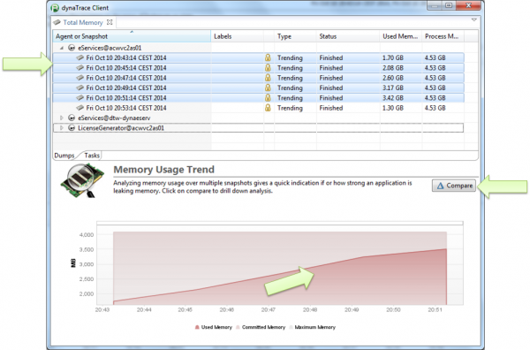This screenshot has height=350, width=530.
Task: Open the Total Memory tab
Action: click(x=83, y=22)
